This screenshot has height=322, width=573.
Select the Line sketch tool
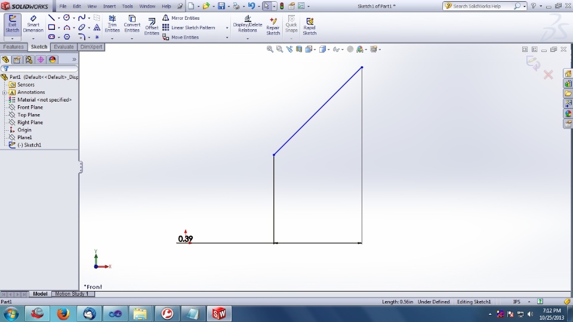point(51,17)
